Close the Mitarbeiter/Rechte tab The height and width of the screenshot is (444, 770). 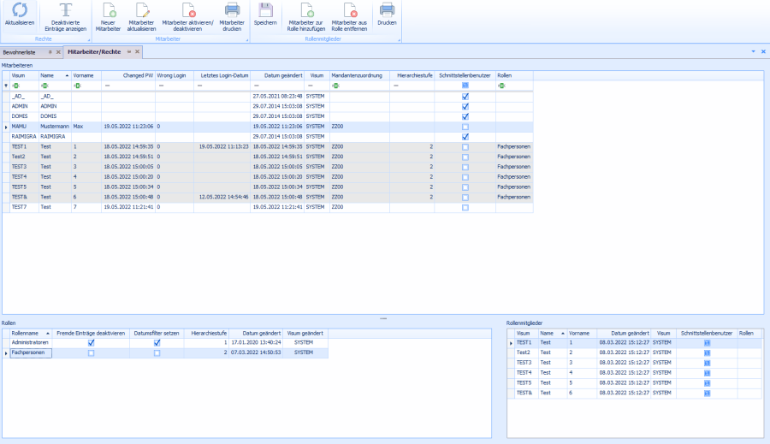137,52
